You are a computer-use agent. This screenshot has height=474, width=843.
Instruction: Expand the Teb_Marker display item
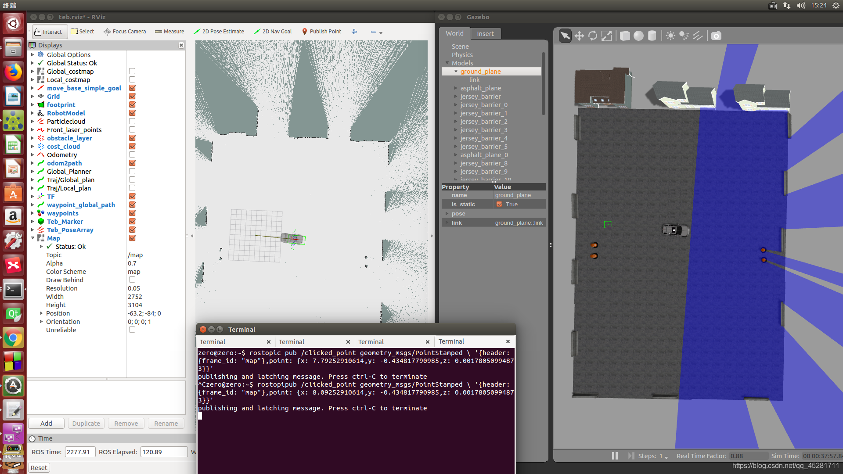[x=32, y=222]
